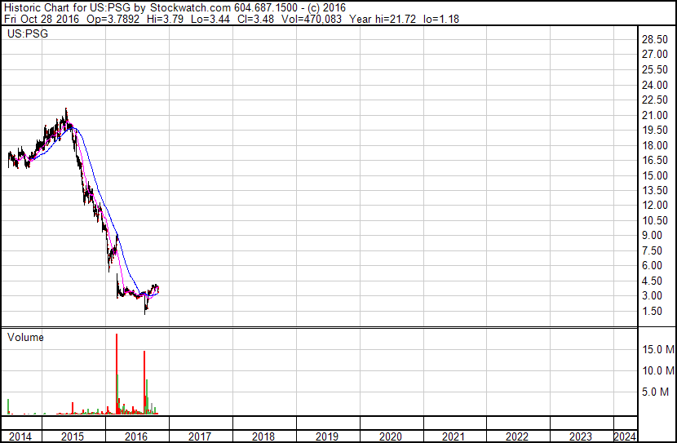The height and width of the screenshot is (443, 677).
Task: Click the US:PSG ticker label in the chart
Action: coord(28,33)
